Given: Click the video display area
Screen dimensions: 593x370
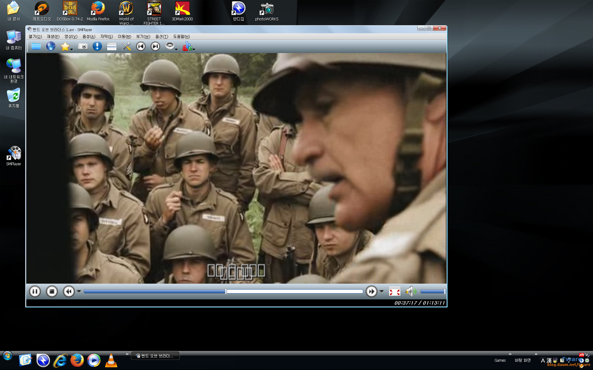Looking at the screenshot, I should (236, 168).
